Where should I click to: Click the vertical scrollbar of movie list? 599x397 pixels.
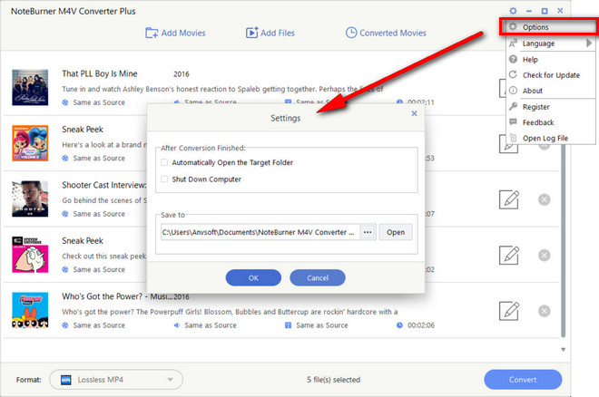pyautogui.click(x=563, y=240)
